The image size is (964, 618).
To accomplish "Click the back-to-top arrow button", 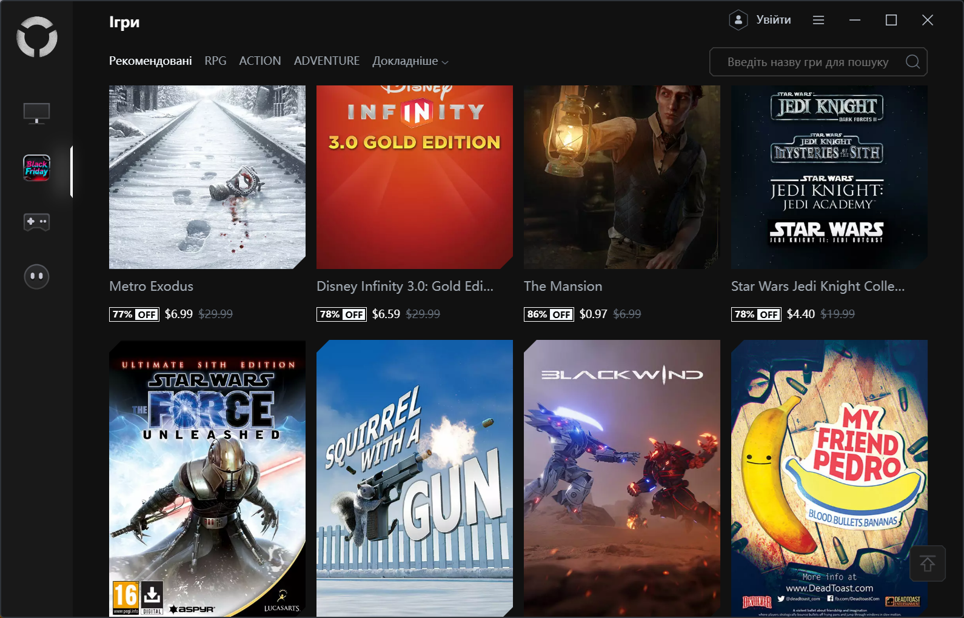I will 928,563.
